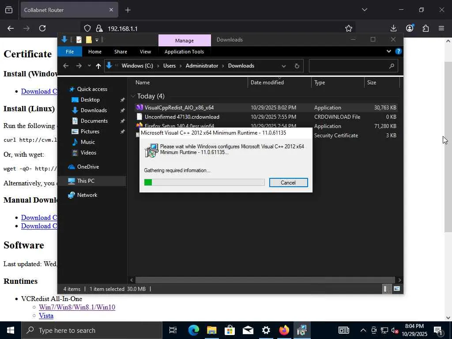The image size is (452, 339).
Task: Click the Explorer search box
Action: (x=354, y=66)
